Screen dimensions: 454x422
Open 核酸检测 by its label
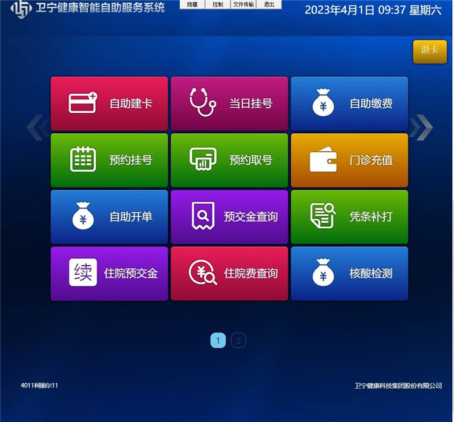tap(371, 273)
